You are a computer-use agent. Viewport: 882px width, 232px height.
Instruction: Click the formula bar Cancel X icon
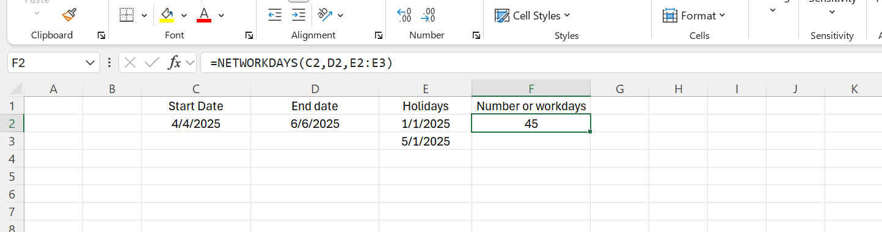point(129,62)
